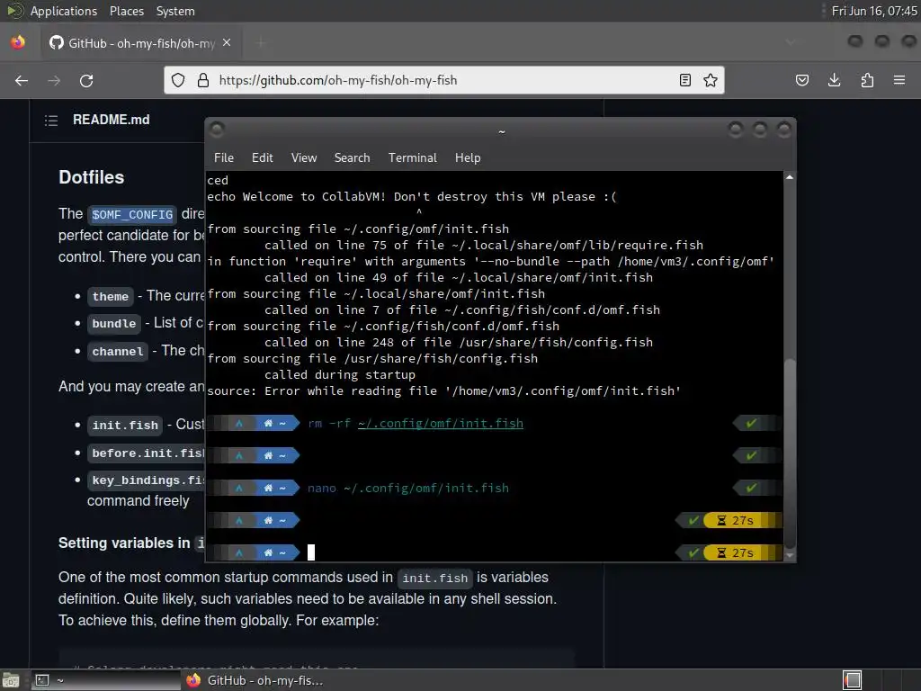Open Firefox hamburger menu
921x691 pixels.
pyautogui.click(x=899, y=80)
